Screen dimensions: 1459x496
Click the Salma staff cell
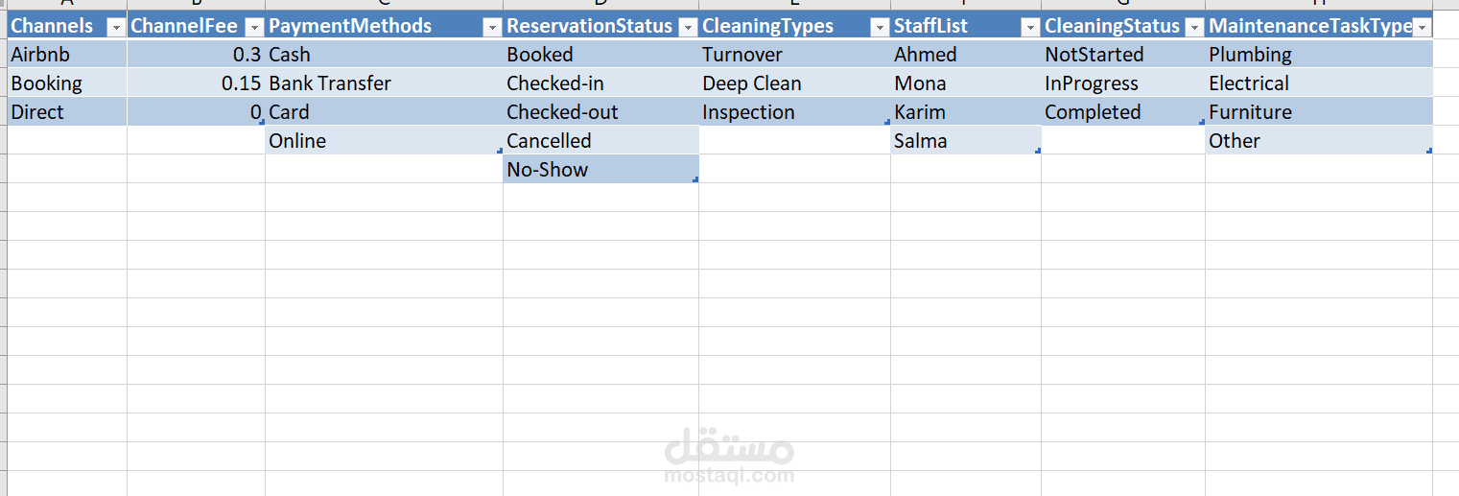tap(965, 141)
